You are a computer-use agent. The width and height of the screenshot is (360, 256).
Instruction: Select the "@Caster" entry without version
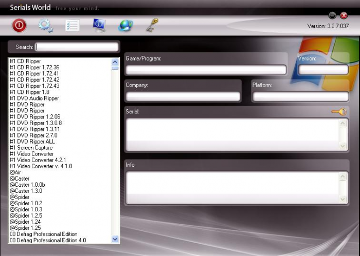tap(20, 179)
